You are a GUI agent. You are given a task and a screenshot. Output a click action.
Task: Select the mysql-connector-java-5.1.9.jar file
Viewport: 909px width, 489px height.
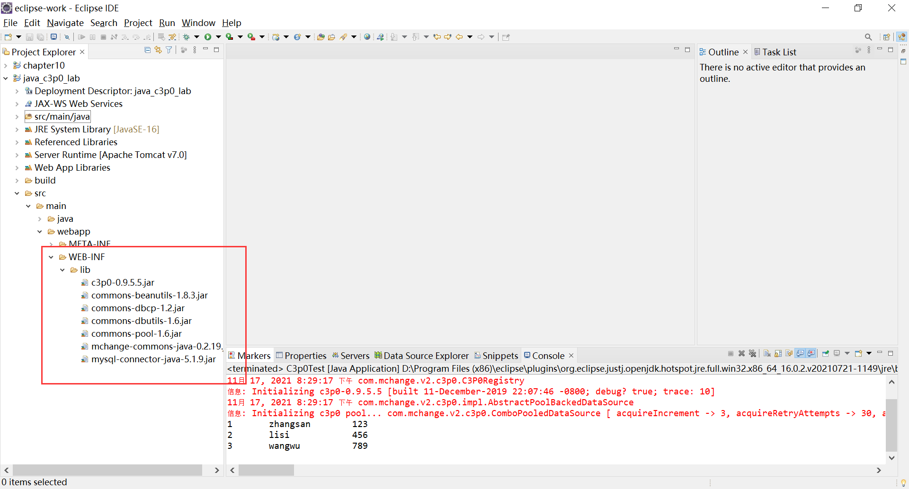pyautogui.click(x=153, y=359)
